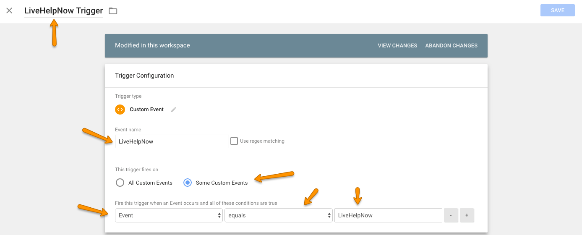Click the orange Custom Event type icon
The width and height of the screenshot is (582, 235).
click(x=120, y=110)
